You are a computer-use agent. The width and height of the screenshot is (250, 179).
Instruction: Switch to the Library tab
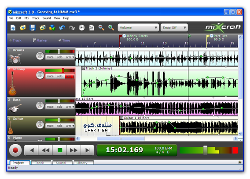point(84,163)
